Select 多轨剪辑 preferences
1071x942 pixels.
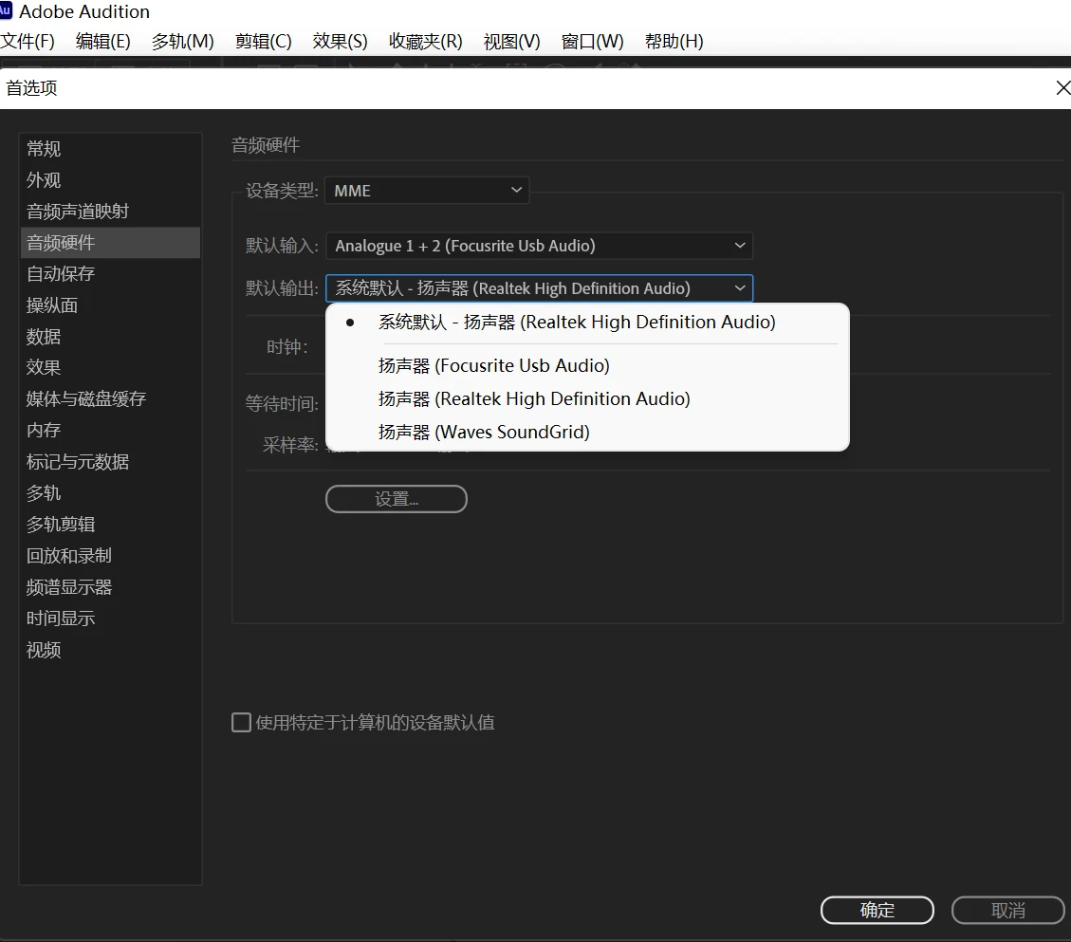point(110,525)
